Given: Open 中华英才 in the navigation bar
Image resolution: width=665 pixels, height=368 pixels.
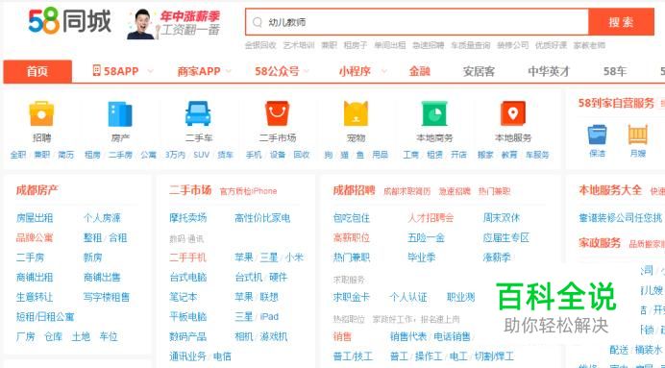Looking at the screenshot, I should pos(549,71).
